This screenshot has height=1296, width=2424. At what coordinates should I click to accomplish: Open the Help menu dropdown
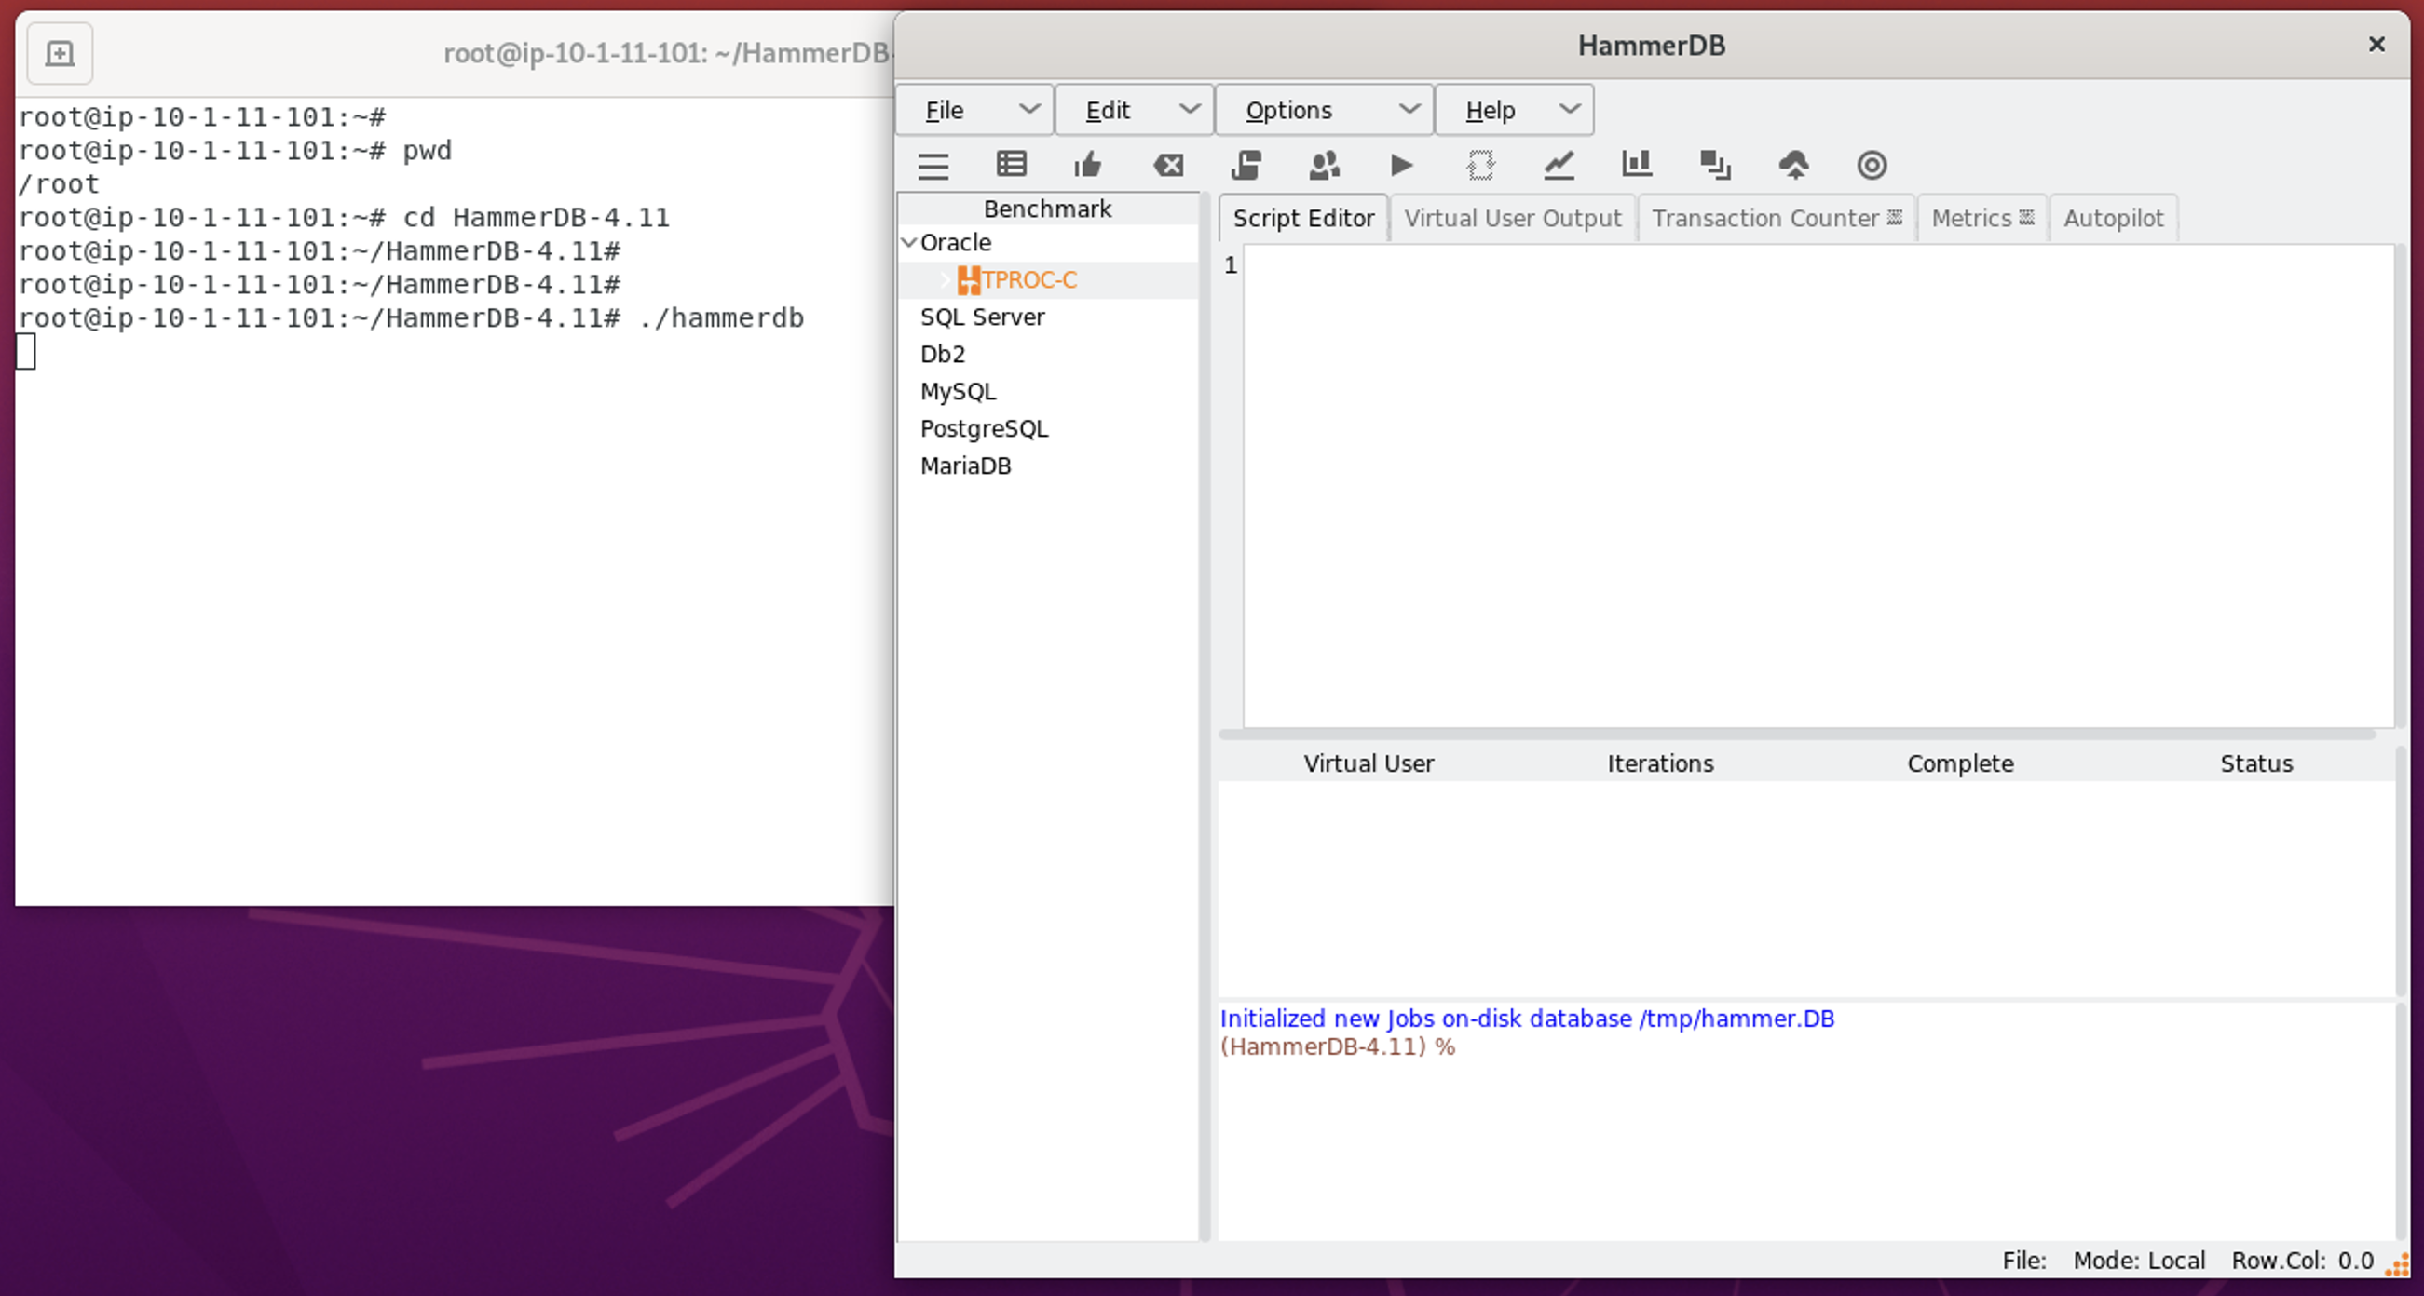[x=1513, y=110]
